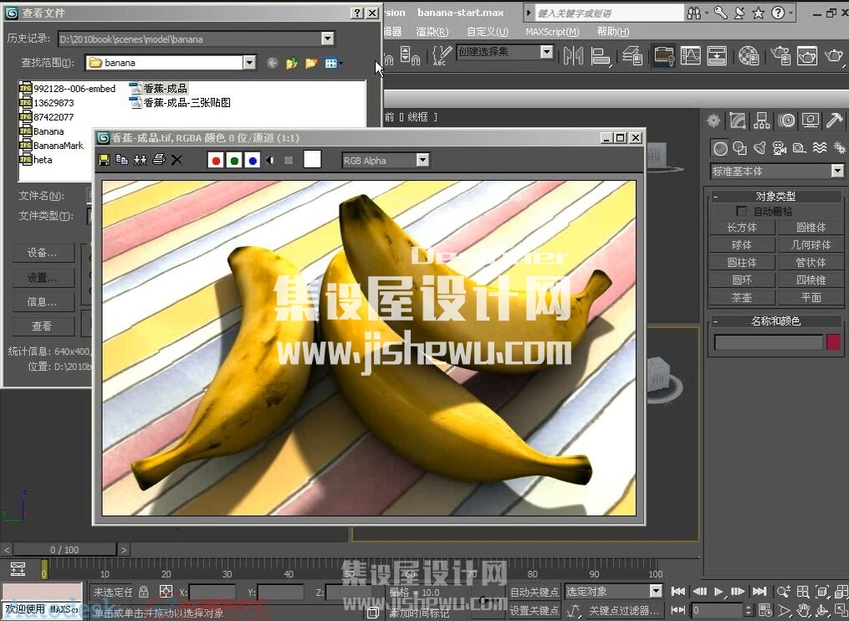
Task: Switch to the Hierarchy panel tab
Action: (x=762, y=121)
